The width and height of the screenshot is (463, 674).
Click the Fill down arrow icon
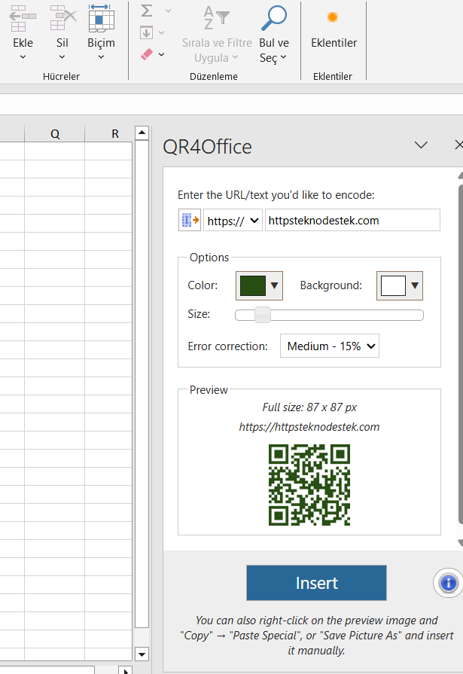[x=147, y=32]
